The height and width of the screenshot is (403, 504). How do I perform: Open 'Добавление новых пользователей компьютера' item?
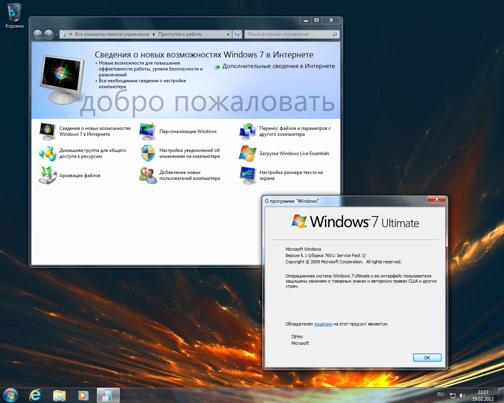(x=189, y=176)
